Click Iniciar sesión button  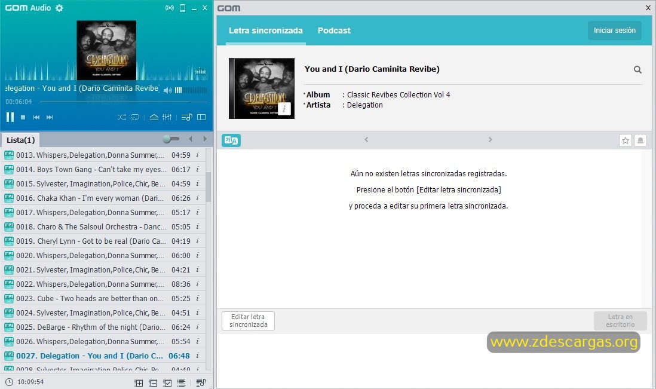[615, 30]
